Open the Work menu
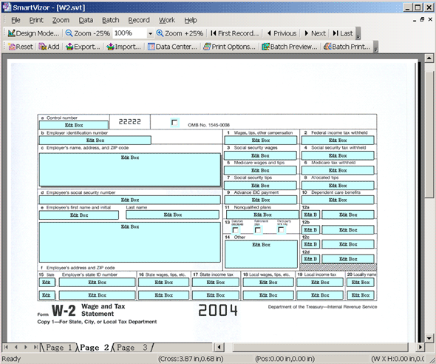436x364 pixels. (x=167, y=20)
